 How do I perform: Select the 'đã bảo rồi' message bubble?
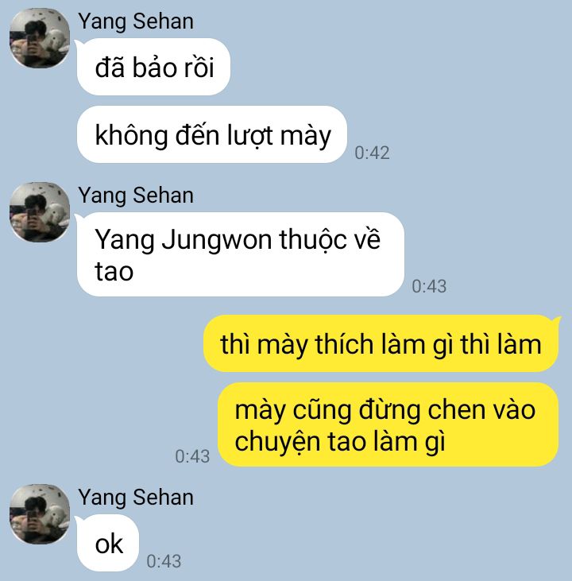coord(153,67)
